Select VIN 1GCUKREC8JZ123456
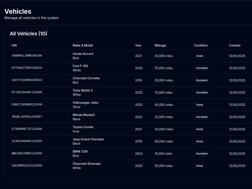 click(x=27, y=166)
